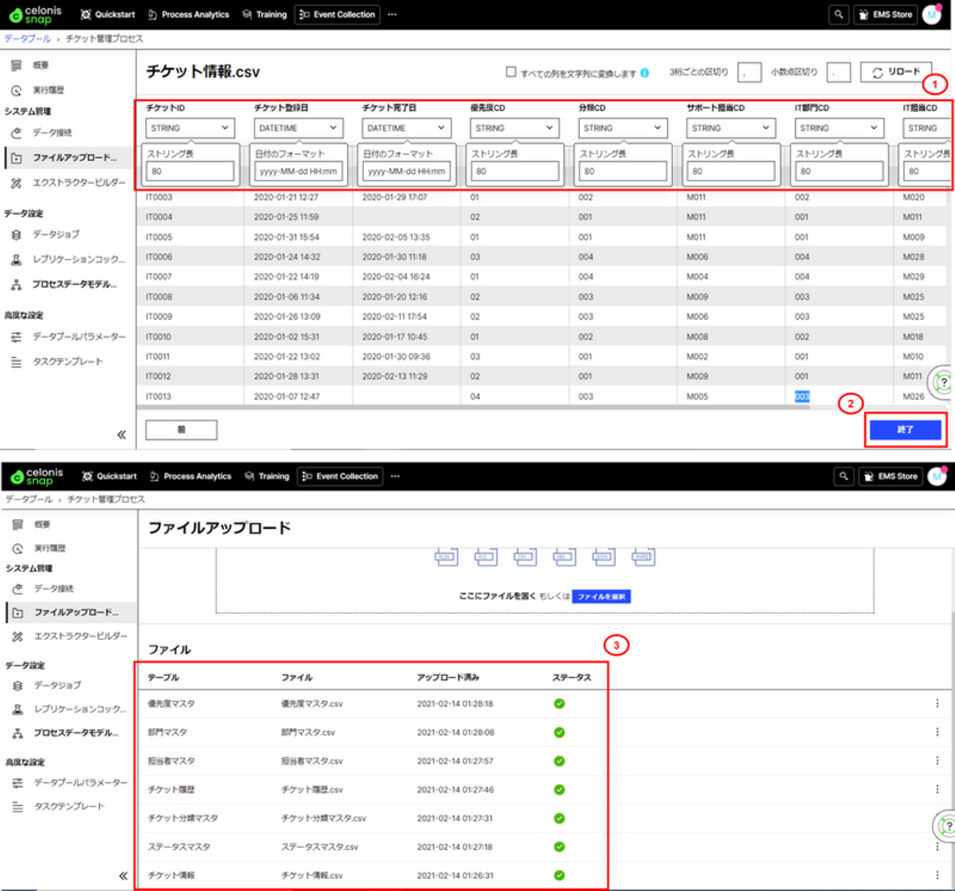
Task: Click the CSV file type icon in drop zone
Action: coord(525,557)
